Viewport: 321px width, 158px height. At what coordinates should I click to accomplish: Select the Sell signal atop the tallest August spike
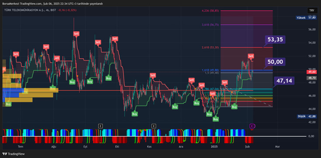point(76,34)
